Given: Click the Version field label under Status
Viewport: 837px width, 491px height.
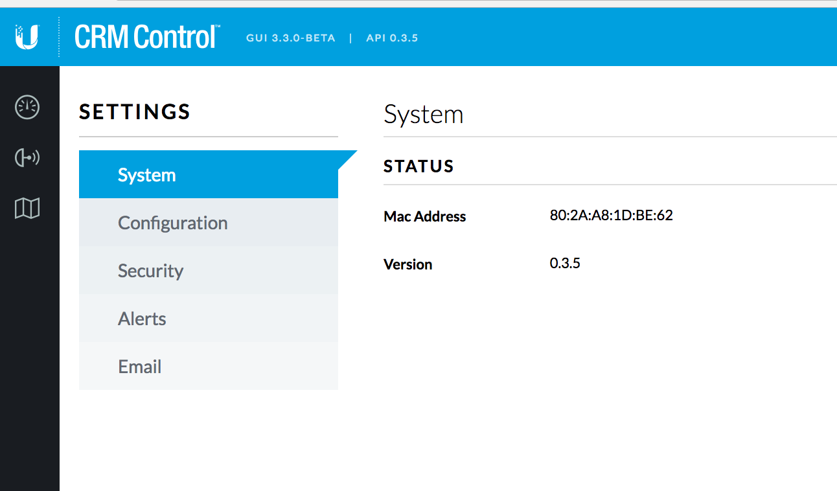Looking at the screenshot, I should tap(407, 264).
